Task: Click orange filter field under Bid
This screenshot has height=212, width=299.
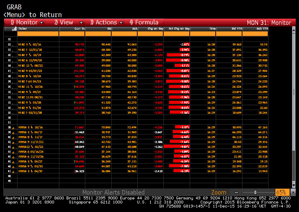Action: click(98, 34)
